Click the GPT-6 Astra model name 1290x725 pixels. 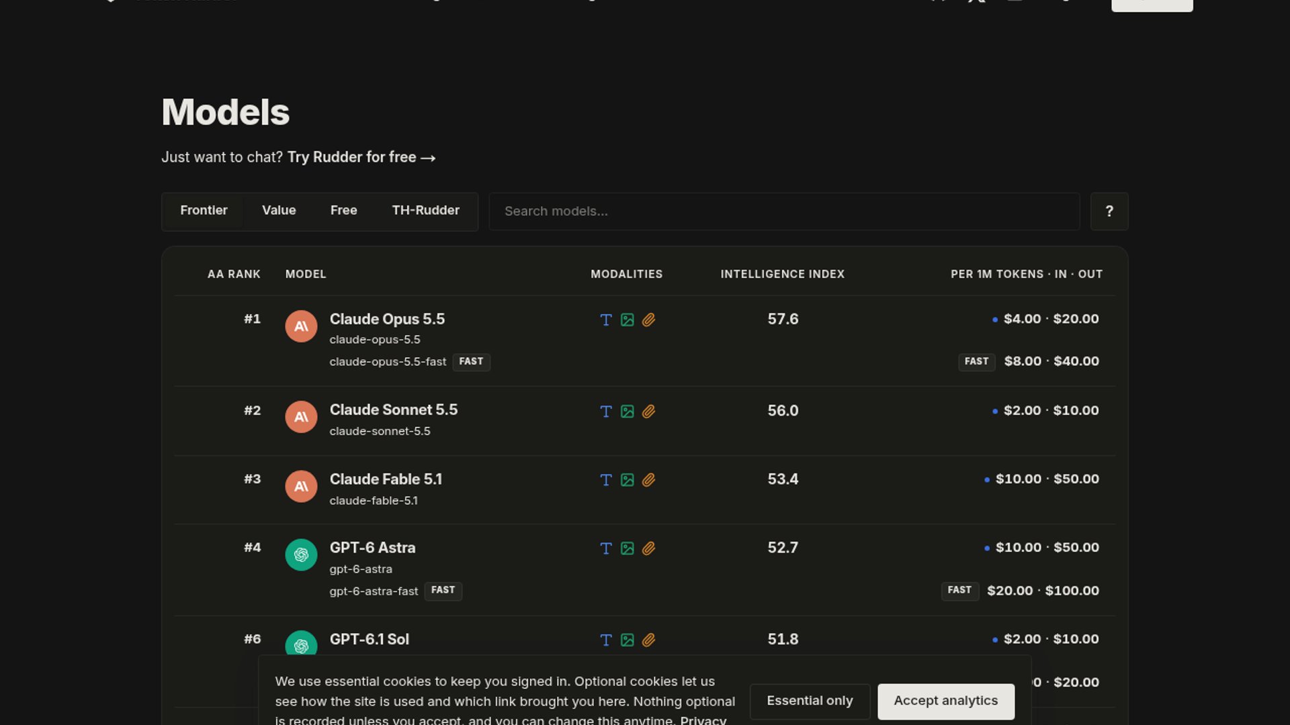pyautogui.click(x=372, y=548)
